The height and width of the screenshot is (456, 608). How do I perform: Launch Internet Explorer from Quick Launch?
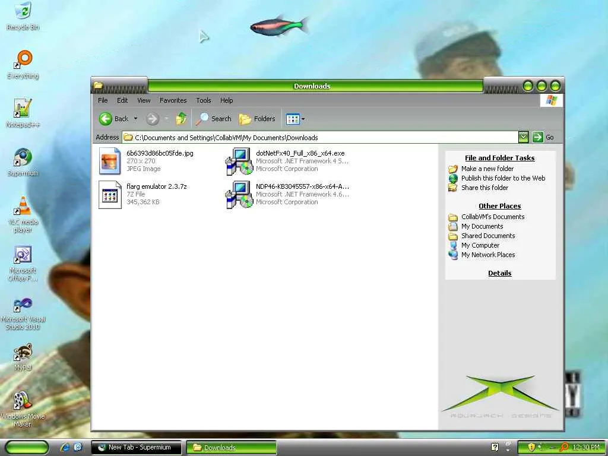[x=65, y=447]
